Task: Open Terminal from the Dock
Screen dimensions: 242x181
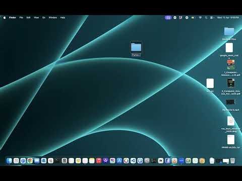Action: [x=57, y=161]
